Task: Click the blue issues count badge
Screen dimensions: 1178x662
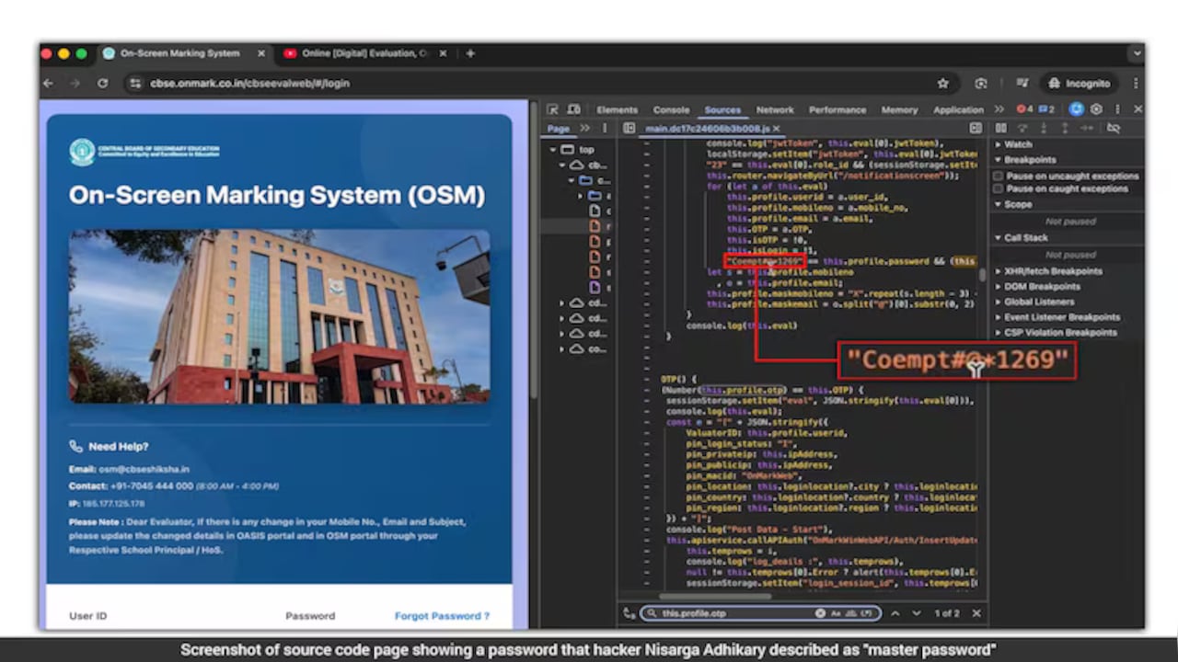Action: click(1047, 109)
